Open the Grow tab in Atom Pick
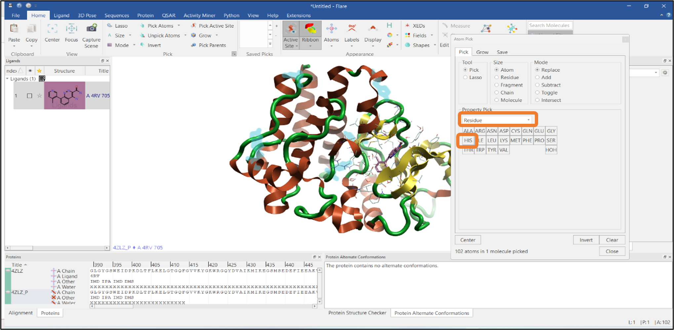 tap(482, 52)
